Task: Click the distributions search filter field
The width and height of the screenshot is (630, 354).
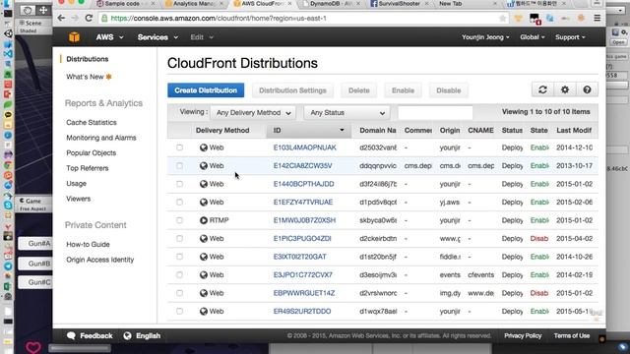Action: coord(435,113)
